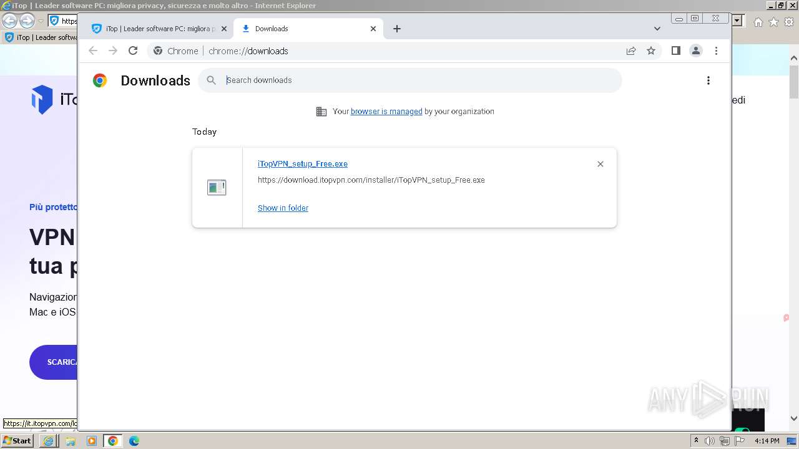Click Show in folder link
799x449 pixels.
pyautogui.click(x=283, y=208)
